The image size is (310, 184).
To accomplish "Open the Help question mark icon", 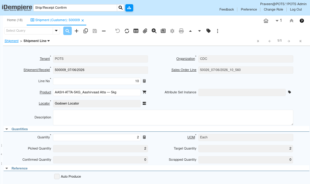I will [x=302, y=21].
